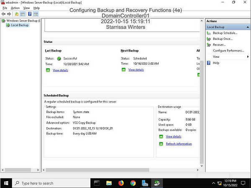The image size is (251, 188).
Task: Click the blue Help toolbar icon
Action: pyautogui.click(x=30, y=14)
